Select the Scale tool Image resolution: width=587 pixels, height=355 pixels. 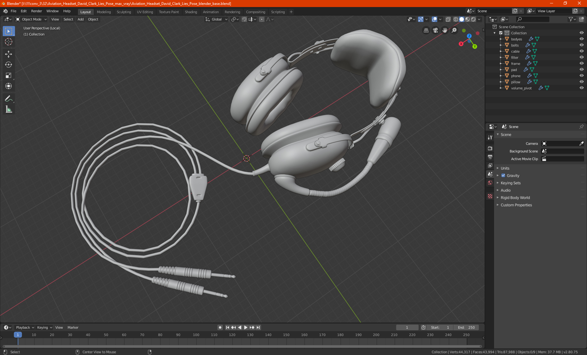coord(9,75)
